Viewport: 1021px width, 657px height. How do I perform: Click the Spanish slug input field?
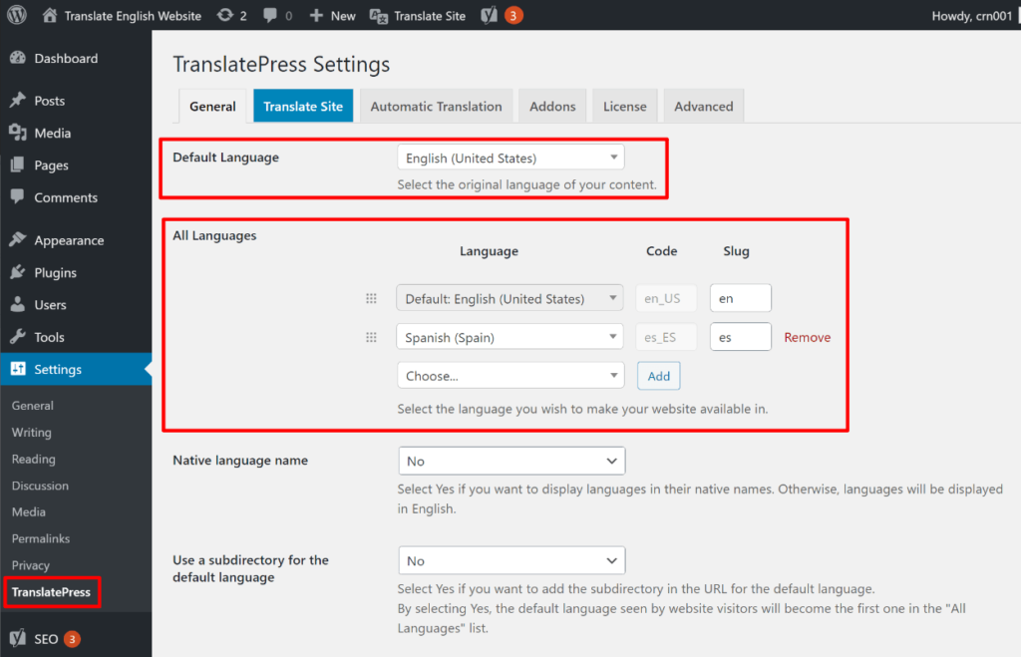(x=740, y=337)
